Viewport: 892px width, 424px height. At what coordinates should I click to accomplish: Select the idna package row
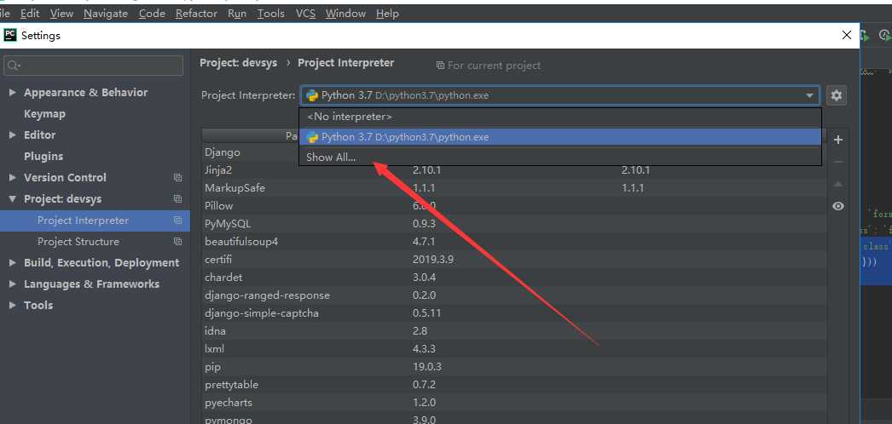pyautogui.click(x=514, y=331)
